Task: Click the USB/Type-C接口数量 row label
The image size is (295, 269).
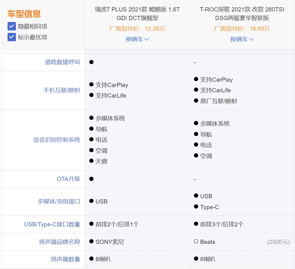Action: tap(52, 224)
